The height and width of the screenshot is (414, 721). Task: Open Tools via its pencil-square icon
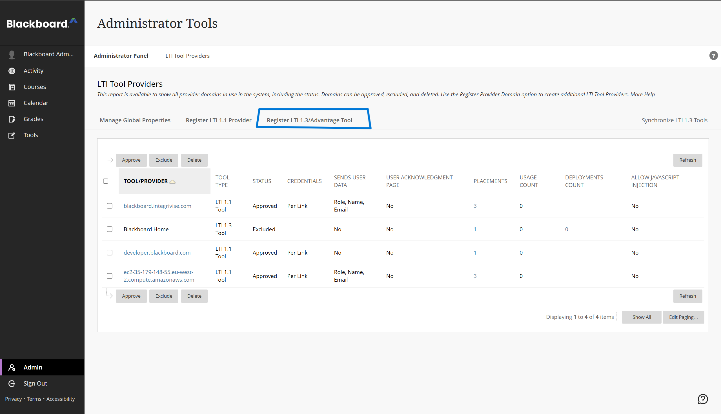tap(12, 135)
